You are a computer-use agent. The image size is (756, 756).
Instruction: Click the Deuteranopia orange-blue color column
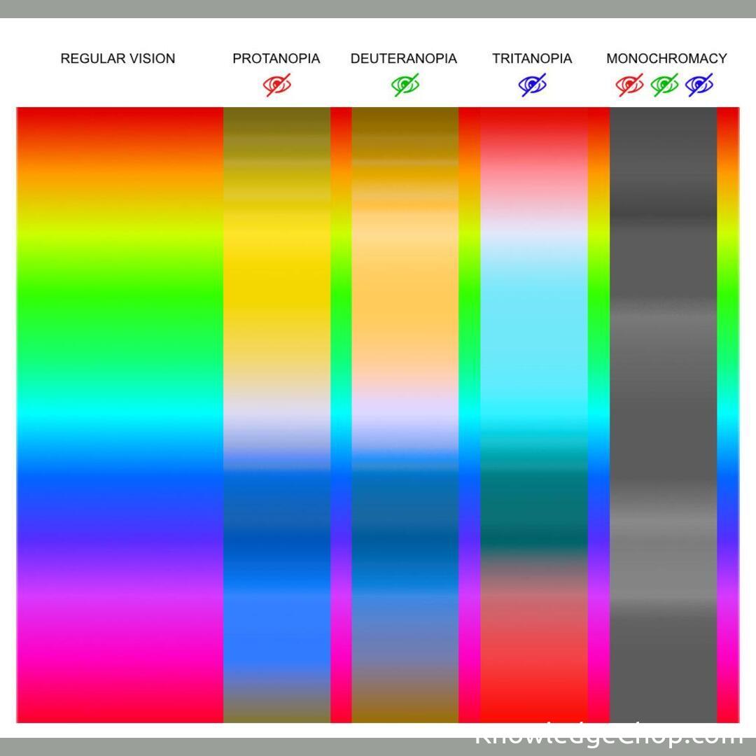(405, 414)
